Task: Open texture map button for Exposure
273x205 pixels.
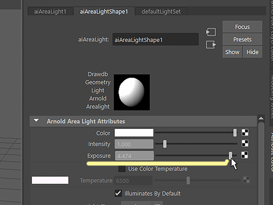Action: point(244,155)
